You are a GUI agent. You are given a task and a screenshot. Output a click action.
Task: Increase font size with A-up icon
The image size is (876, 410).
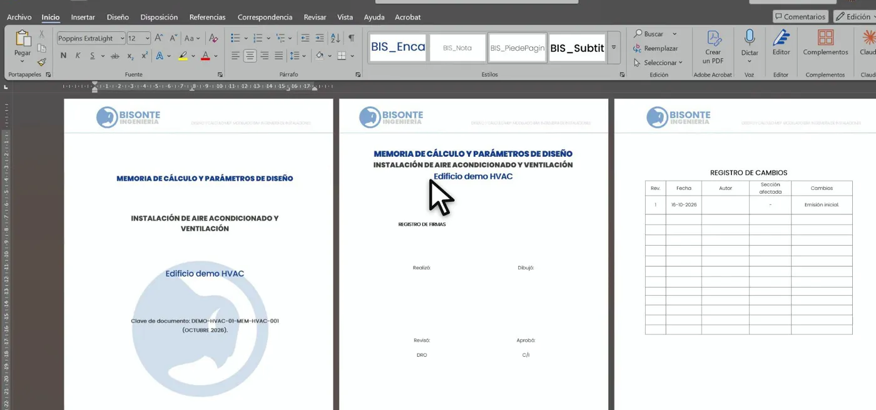(159, 38)
